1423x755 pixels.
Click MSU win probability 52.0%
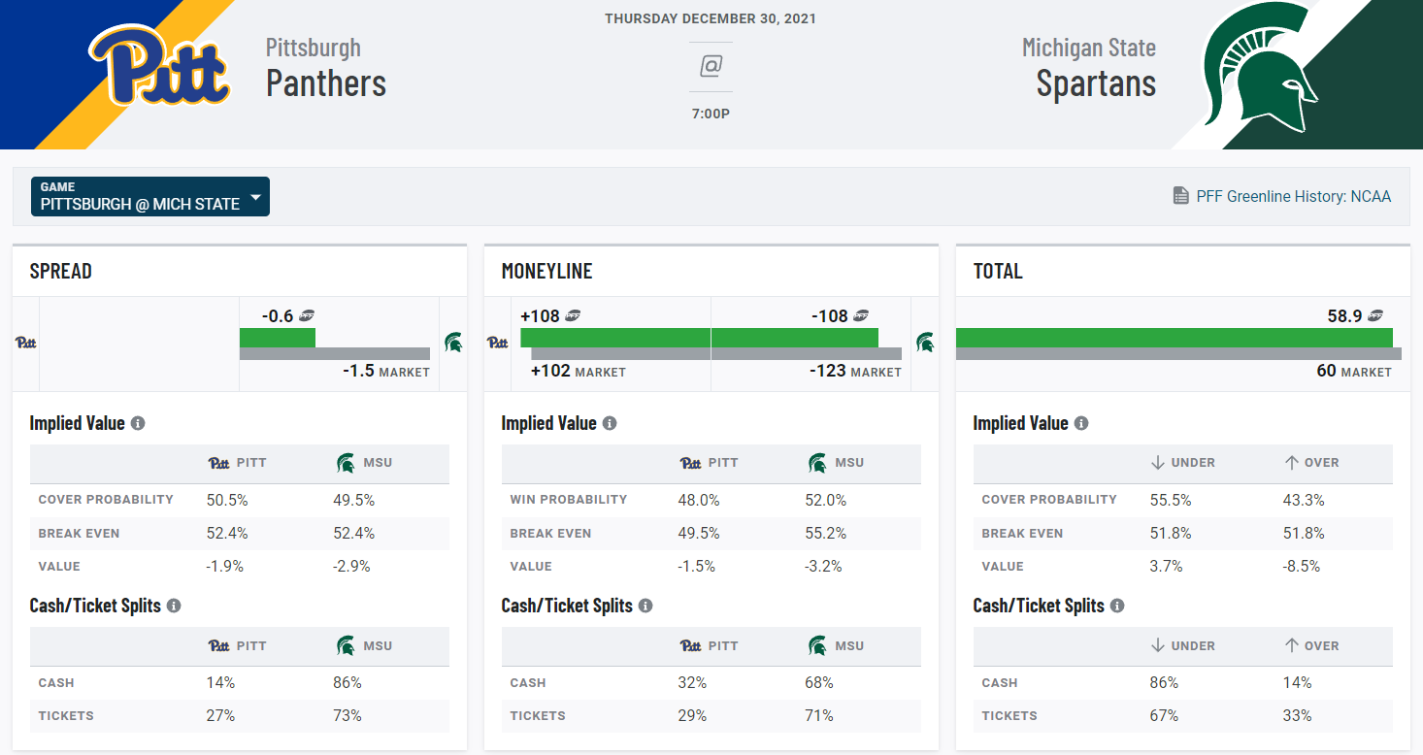coord(825,500)
